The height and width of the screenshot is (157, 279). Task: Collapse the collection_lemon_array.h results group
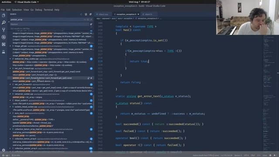pos(10,139)
